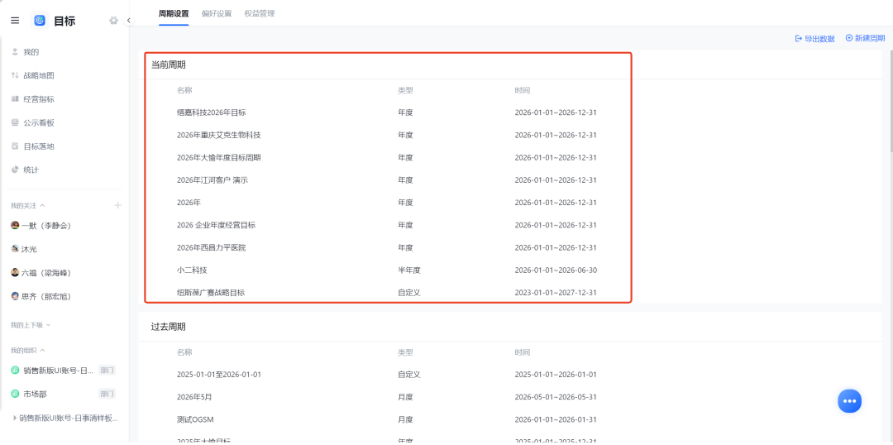893x445 pixels.
Task: Open 经营指标 in the sidebar
Action: (39, 99)
